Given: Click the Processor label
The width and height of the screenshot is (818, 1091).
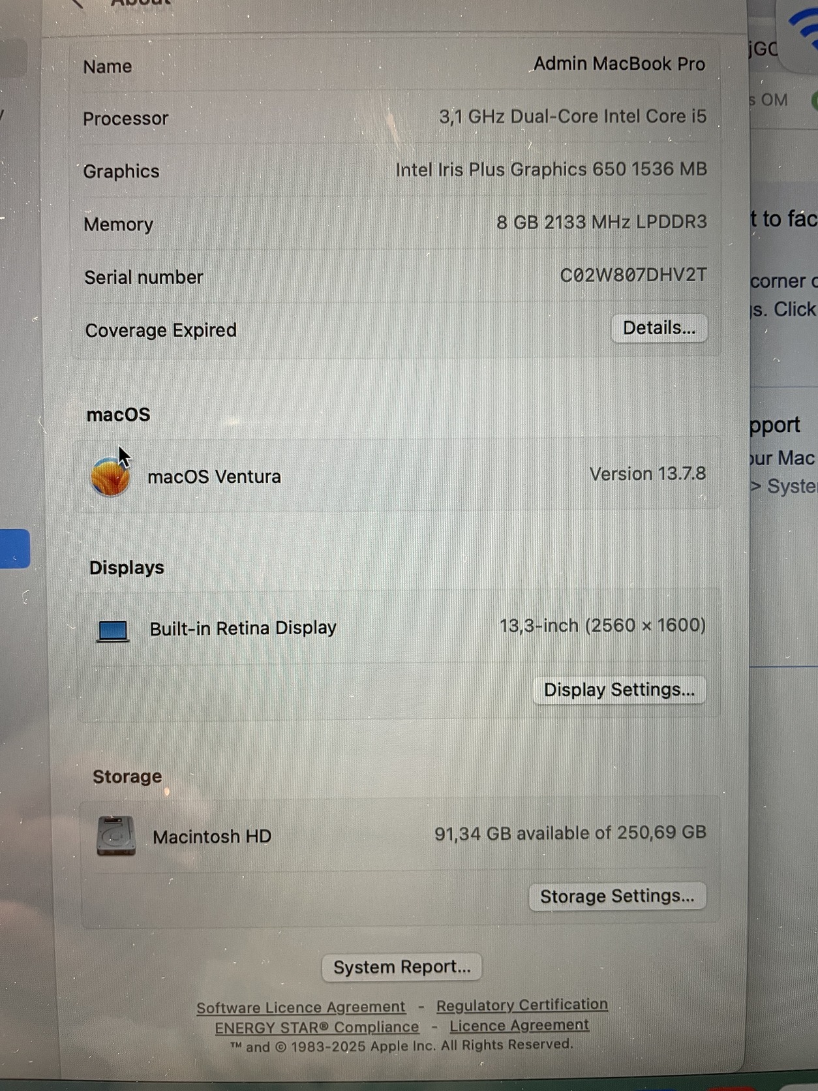Looking at the screenshot, I should pyautogui.click(x=125, y=119).
